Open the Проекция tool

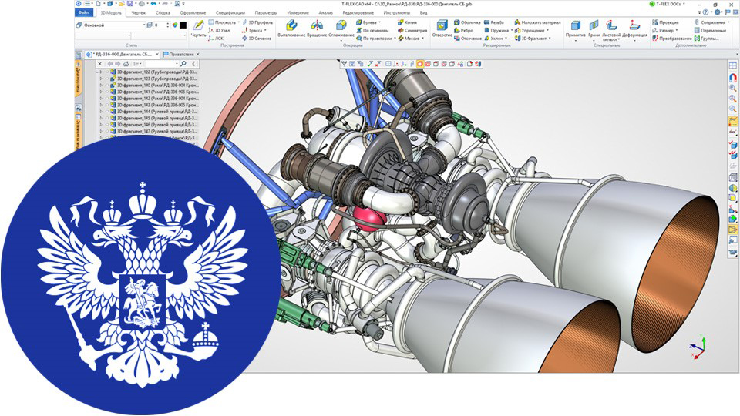point(665,22)
